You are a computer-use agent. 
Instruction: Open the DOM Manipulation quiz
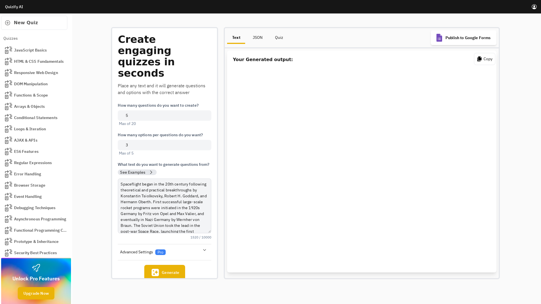31,84
